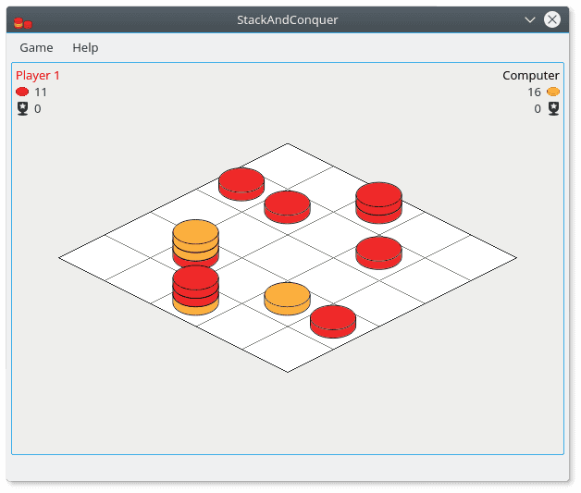Click the Computer's trophy icon
This screenshot has height=493, width=581.
[x=553, y=108]
